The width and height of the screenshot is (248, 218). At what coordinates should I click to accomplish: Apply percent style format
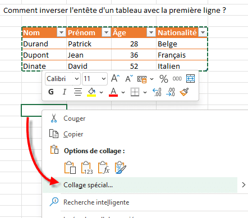164,79
